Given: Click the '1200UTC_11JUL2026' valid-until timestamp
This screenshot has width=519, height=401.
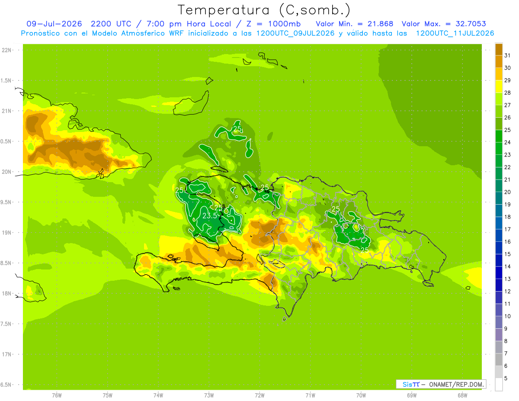Looking at the screenshot, I should (455, 33).
